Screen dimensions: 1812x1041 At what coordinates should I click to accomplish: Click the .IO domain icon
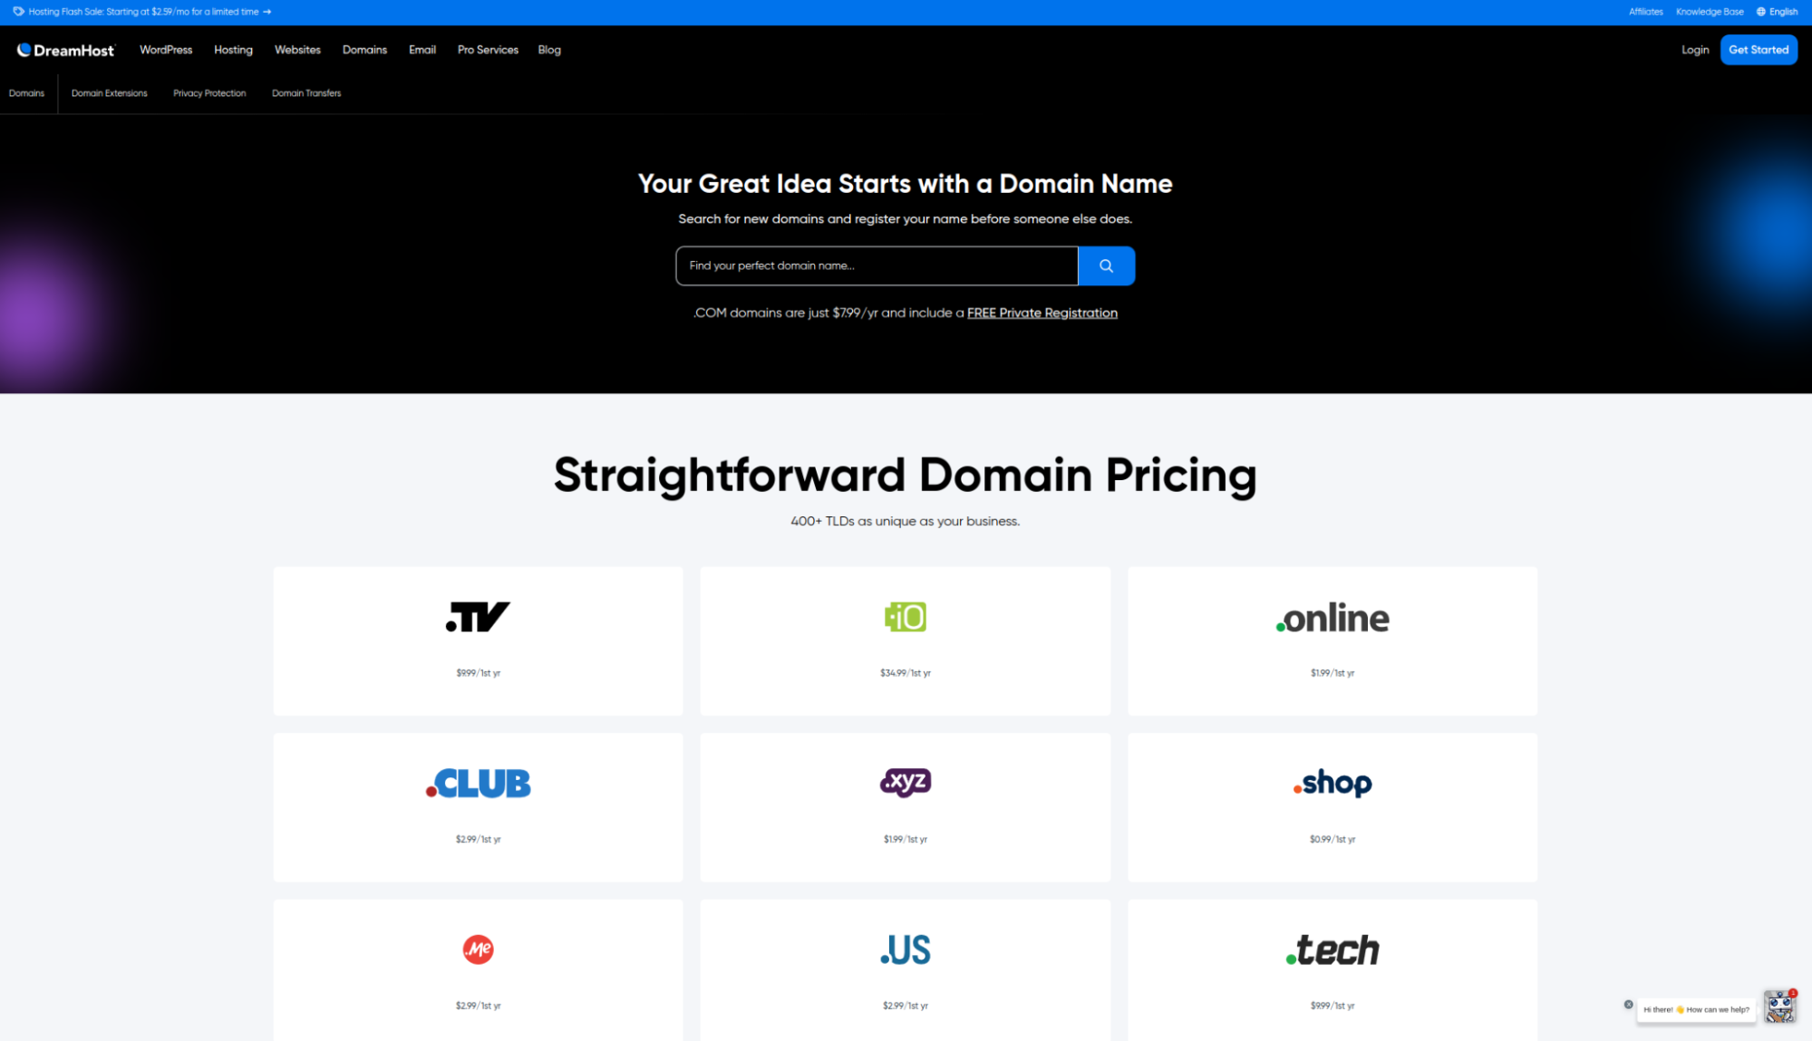(905, 616)
